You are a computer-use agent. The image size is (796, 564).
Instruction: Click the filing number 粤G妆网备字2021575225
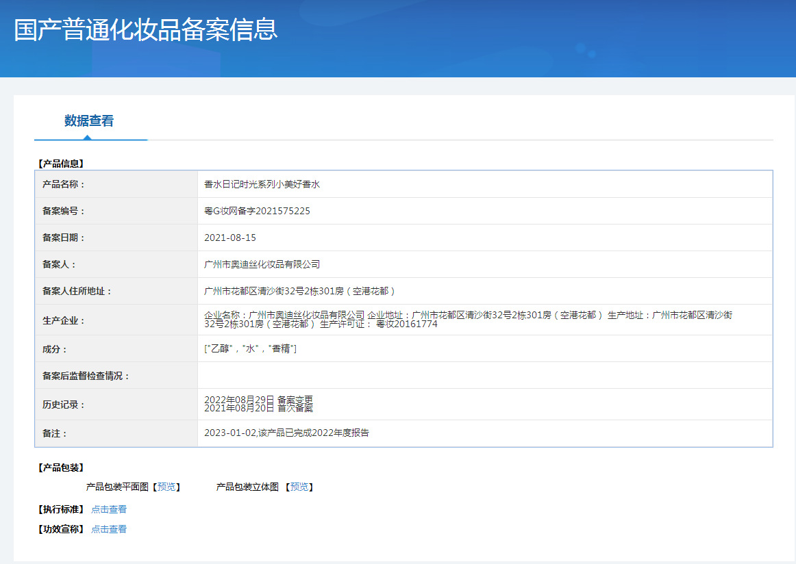257,211
